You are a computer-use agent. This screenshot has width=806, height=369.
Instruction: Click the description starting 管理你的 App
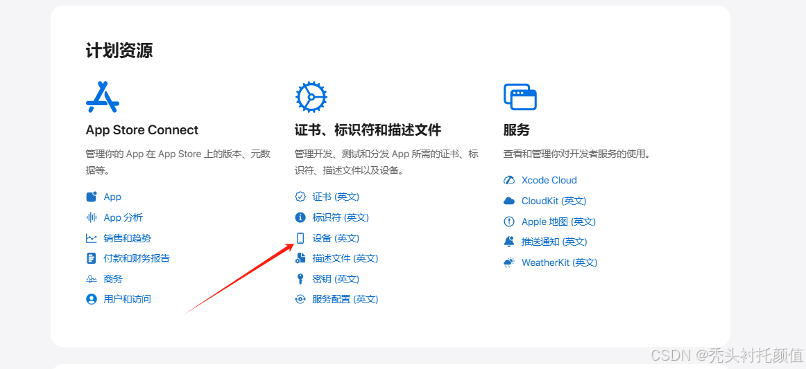tap(178, 162)
